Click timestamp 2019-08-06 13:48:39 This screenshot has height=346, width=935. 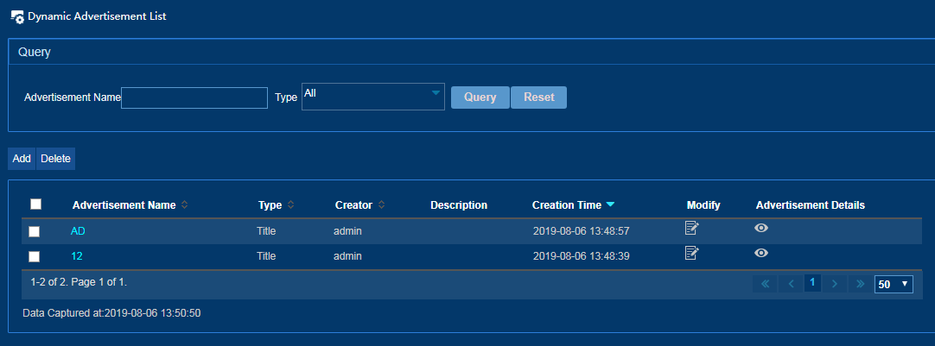tap(582, 256)
